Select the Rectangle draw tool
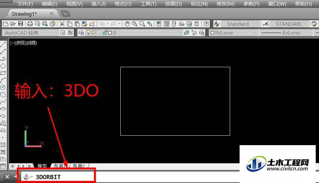The image size is (319, 183). point(3,73)
